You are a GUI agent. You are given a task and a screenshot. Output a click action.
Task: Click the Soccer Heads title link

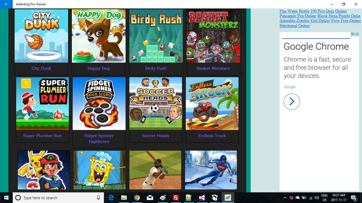156,136
